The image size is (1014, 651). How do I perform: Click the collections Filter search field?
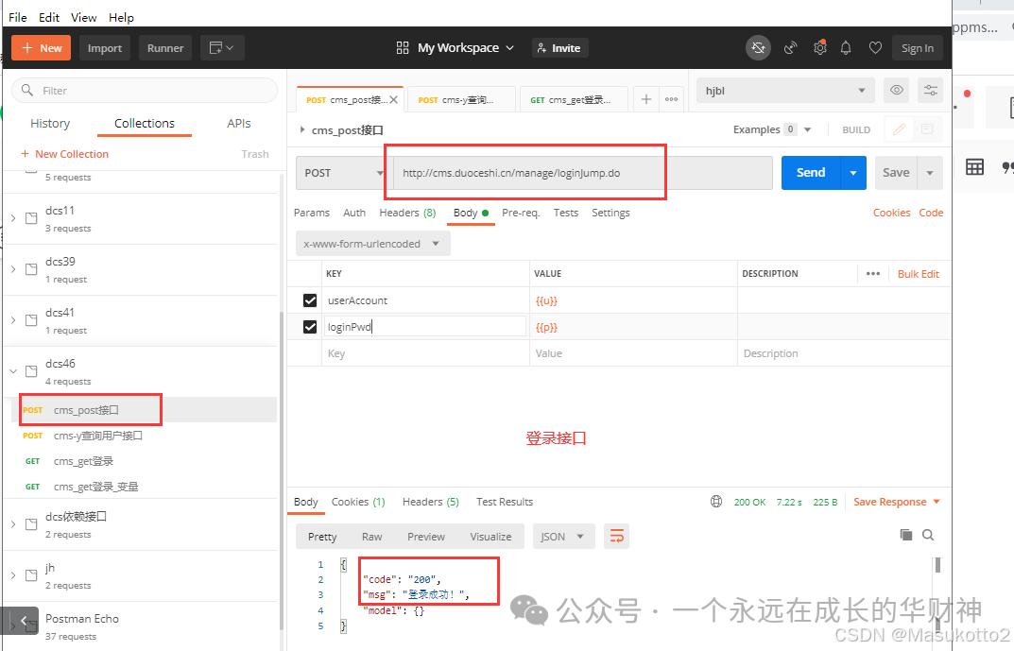coord(145,91)
